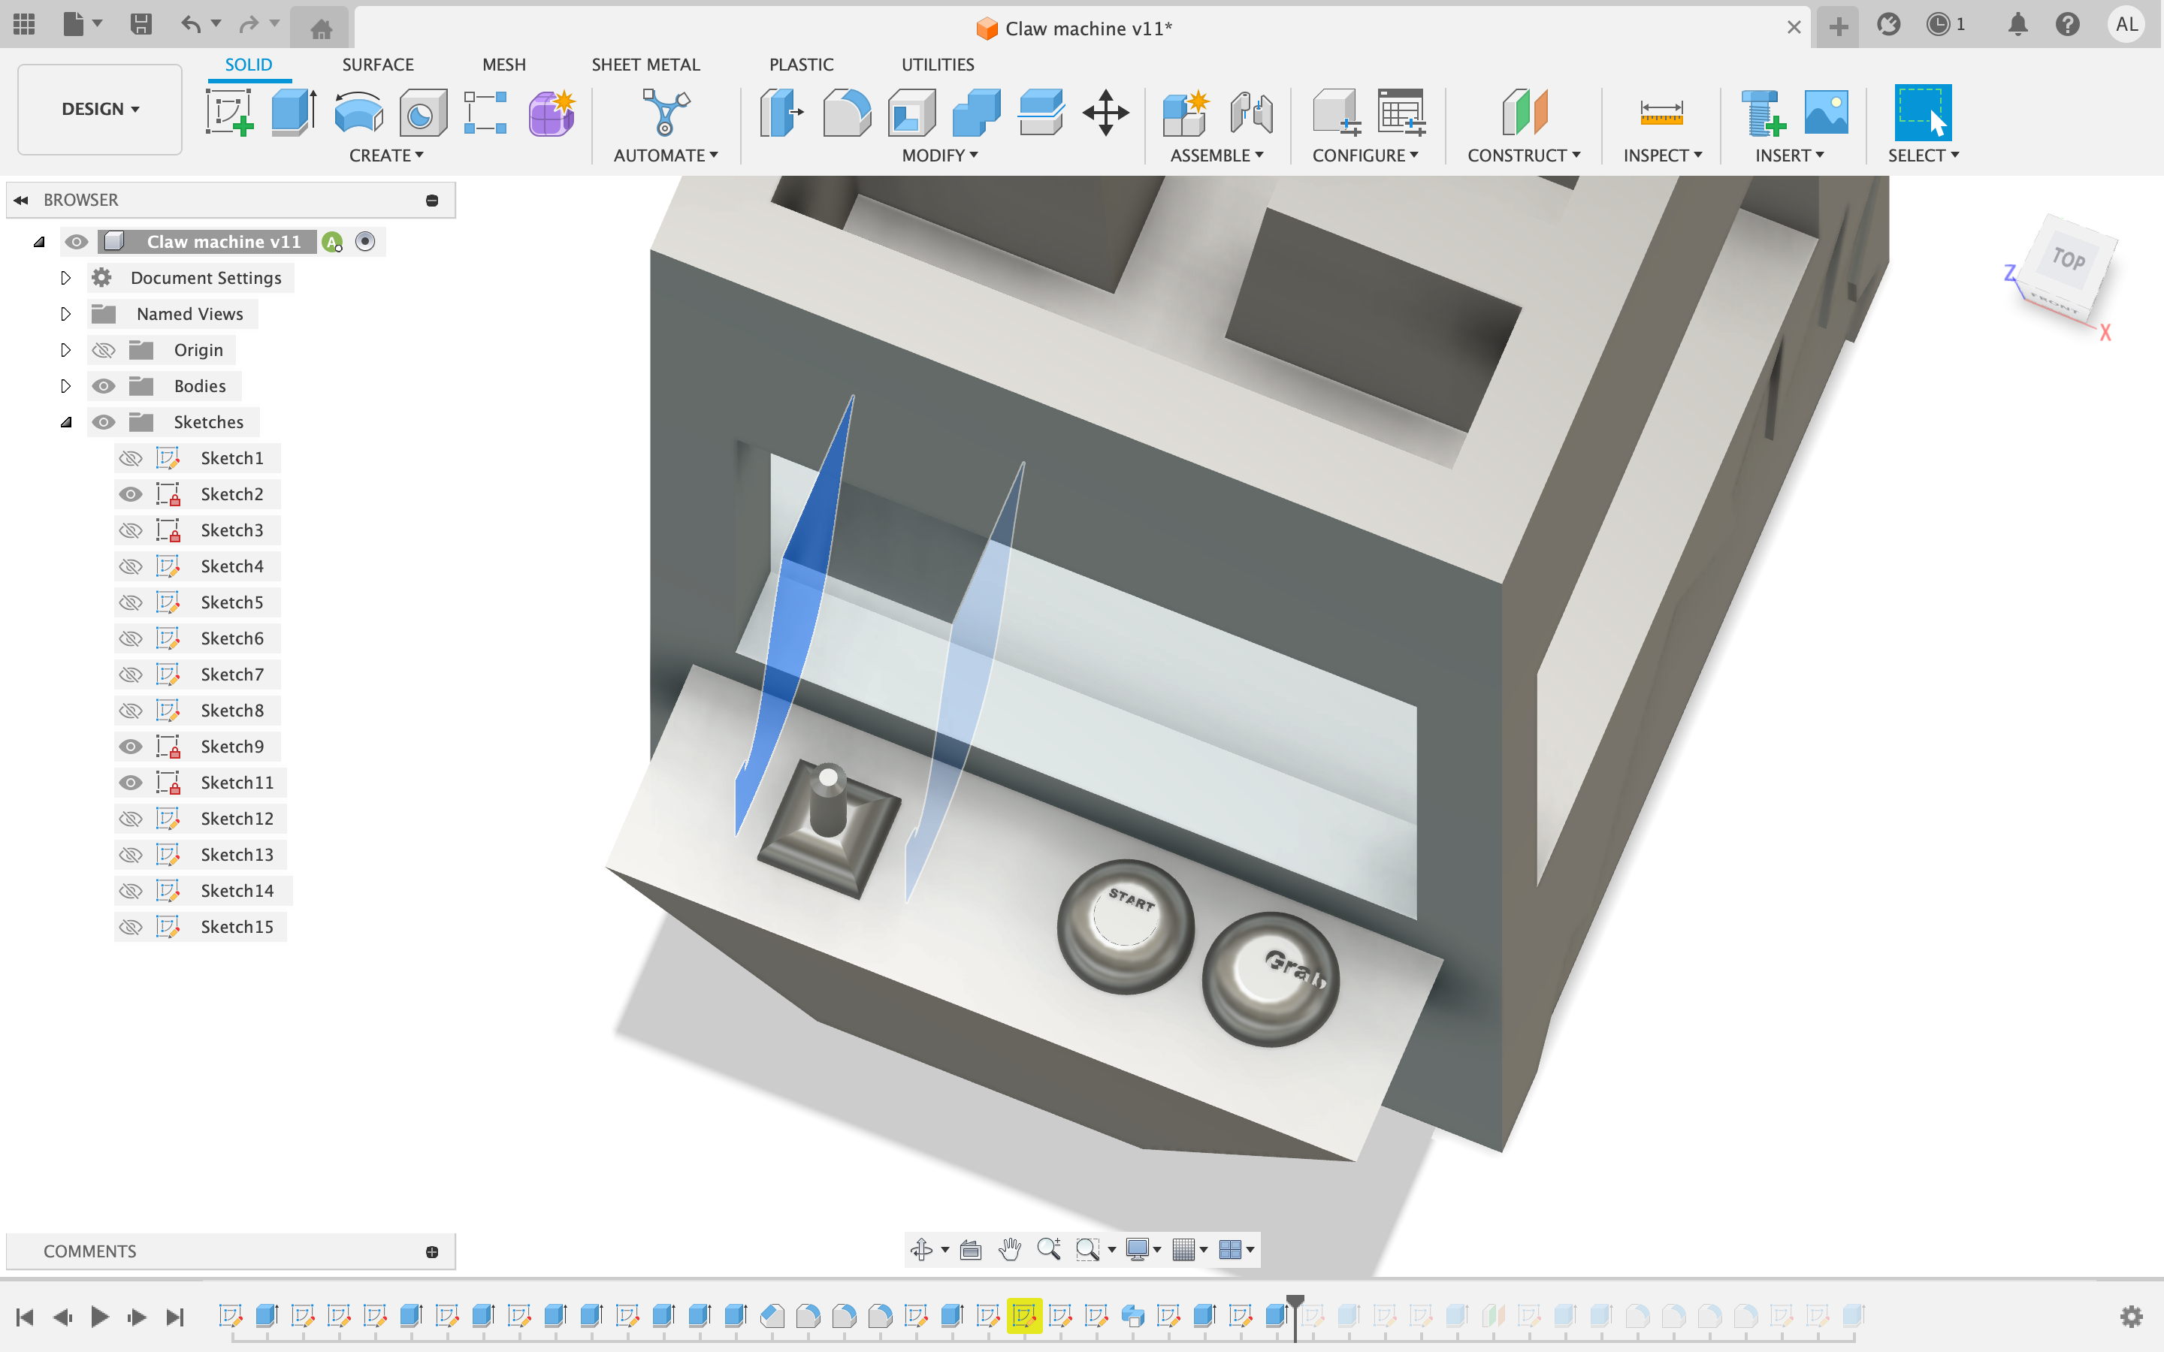Hide Sketch15 in the browser
Screen dimensions: 2164x1352
(x=132, y=927)
